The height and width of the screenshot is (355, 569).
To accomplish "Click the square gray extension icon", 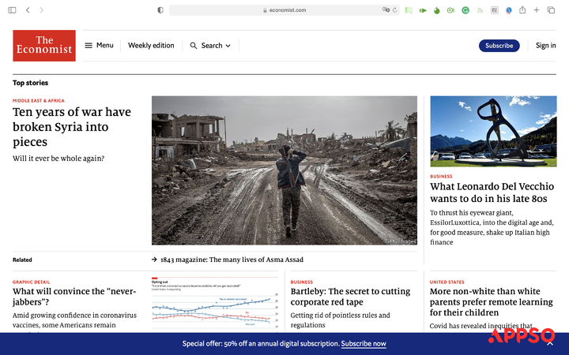I will coord(494,10).
